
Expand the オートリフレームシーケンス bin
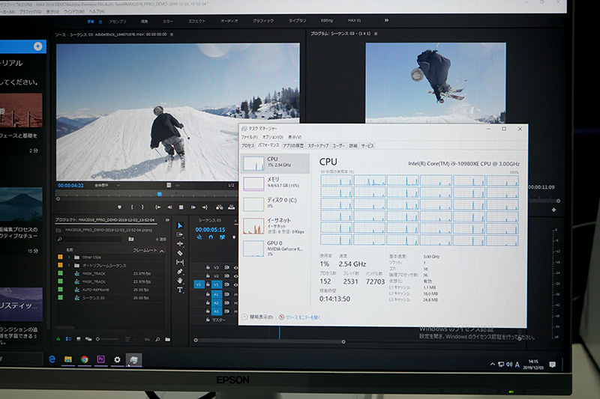coord(69,265)
